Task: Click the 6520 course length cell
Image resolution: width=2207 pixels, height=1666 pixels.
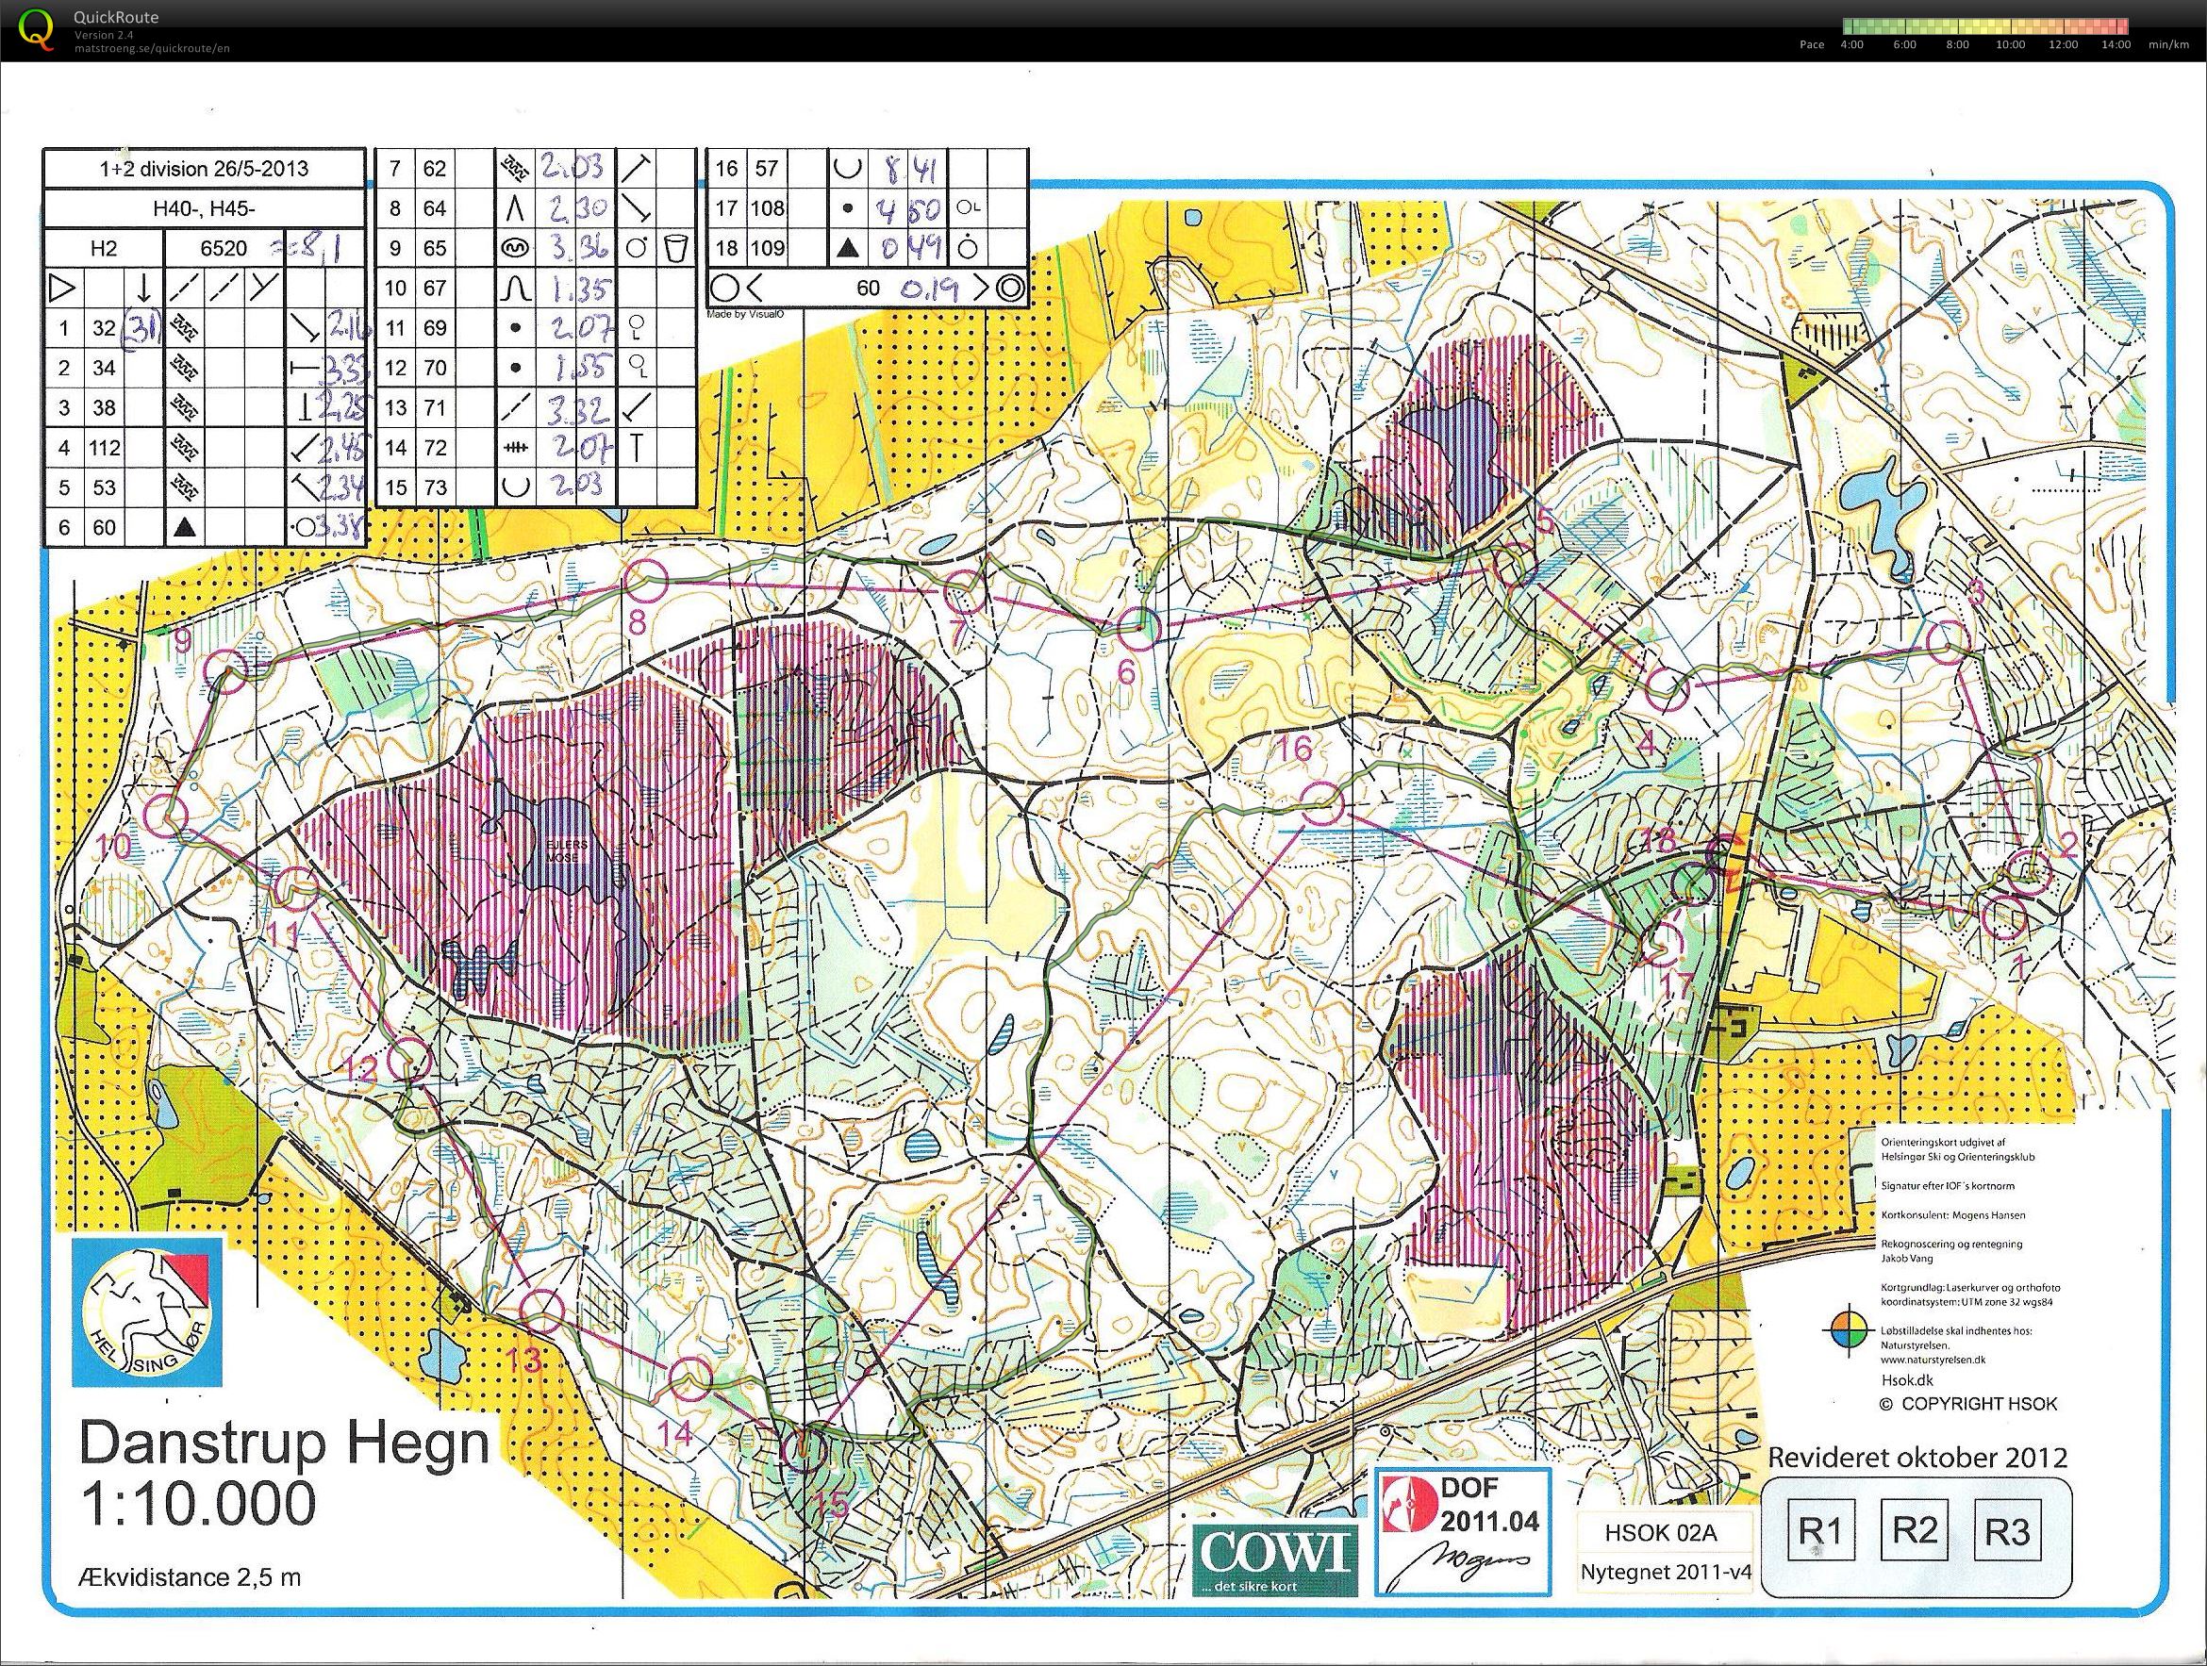Action: pos(224,248)
